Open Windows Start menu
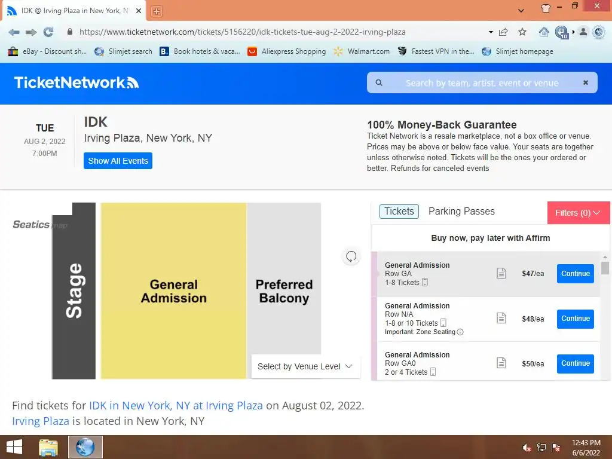This screenshot has width=612, height=459. click(x=14, y=447)
